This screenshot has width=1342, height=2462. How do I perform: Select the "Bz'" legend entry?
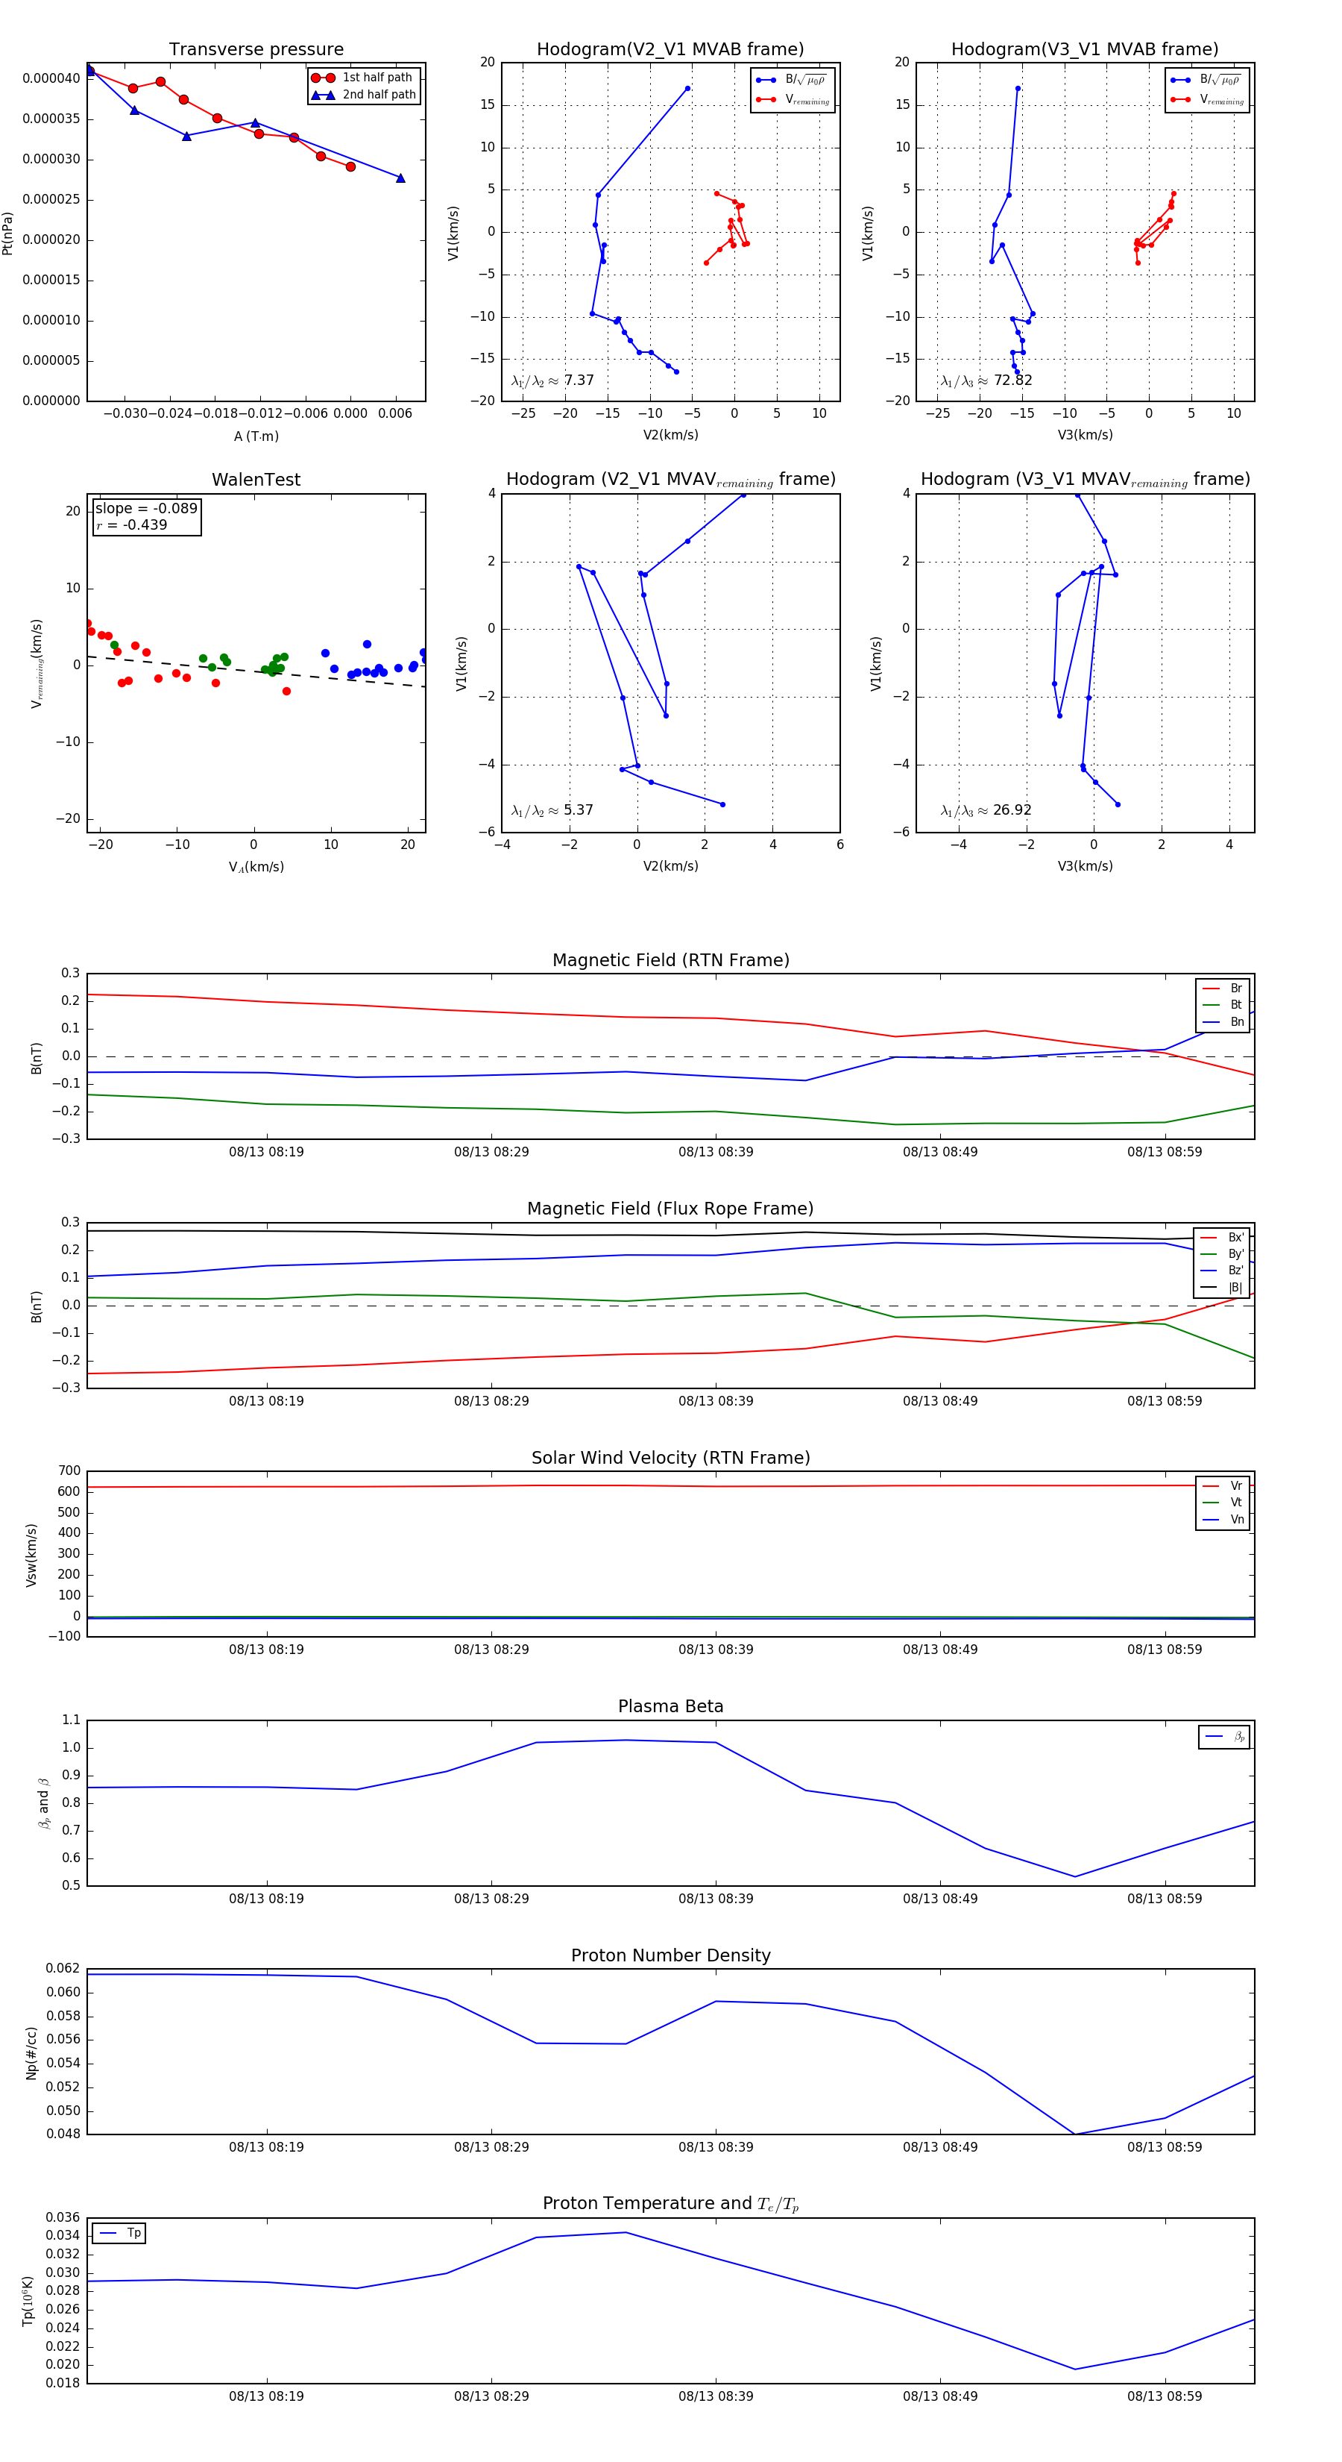click(x=1222, y=1271)
